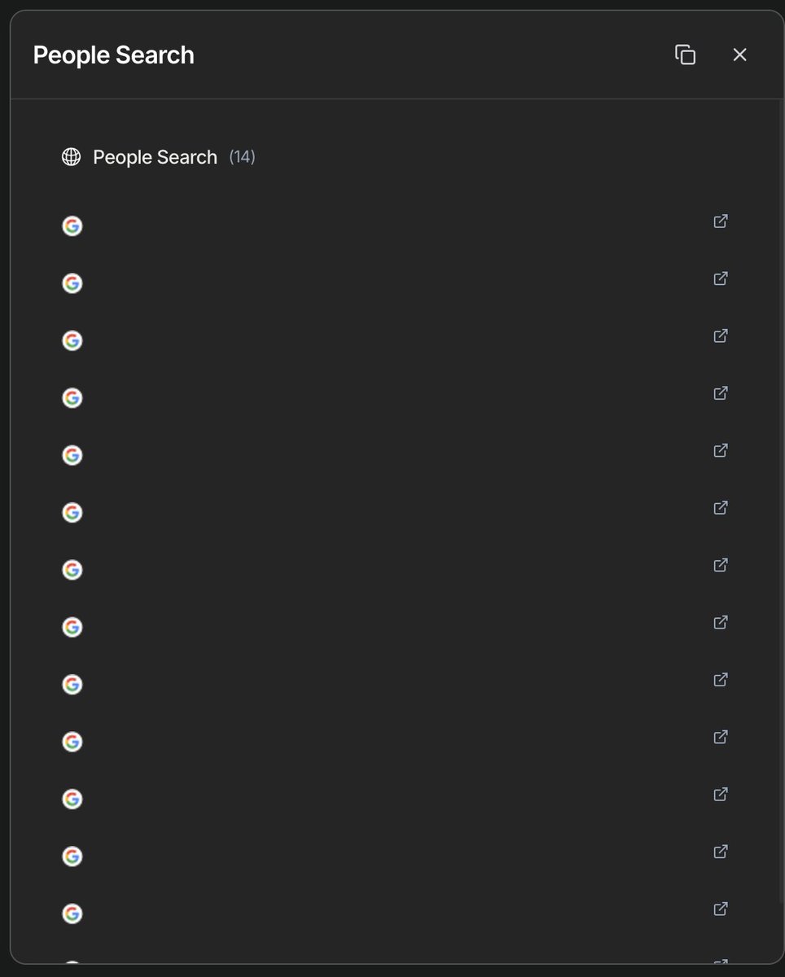
Task: Click the globe icon beside People Search
Action: (x=72, y=157)
